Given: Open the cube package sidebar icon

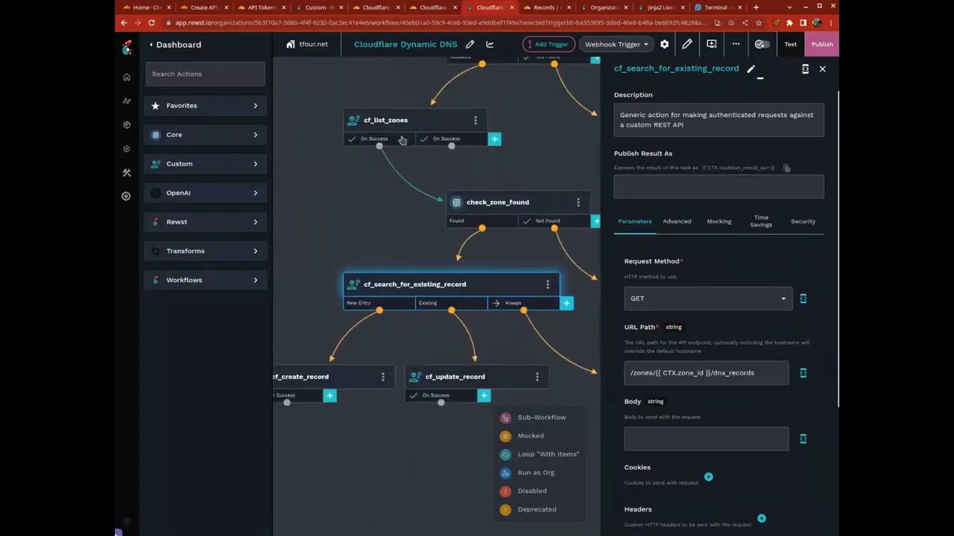Looking at the screenshot, I should tap(127, 125).
